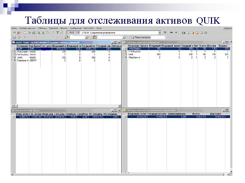Click the key connect icon in toolbar
Image resolution: width=245 pixels, height=183 pixels.
tap(14, 33)
